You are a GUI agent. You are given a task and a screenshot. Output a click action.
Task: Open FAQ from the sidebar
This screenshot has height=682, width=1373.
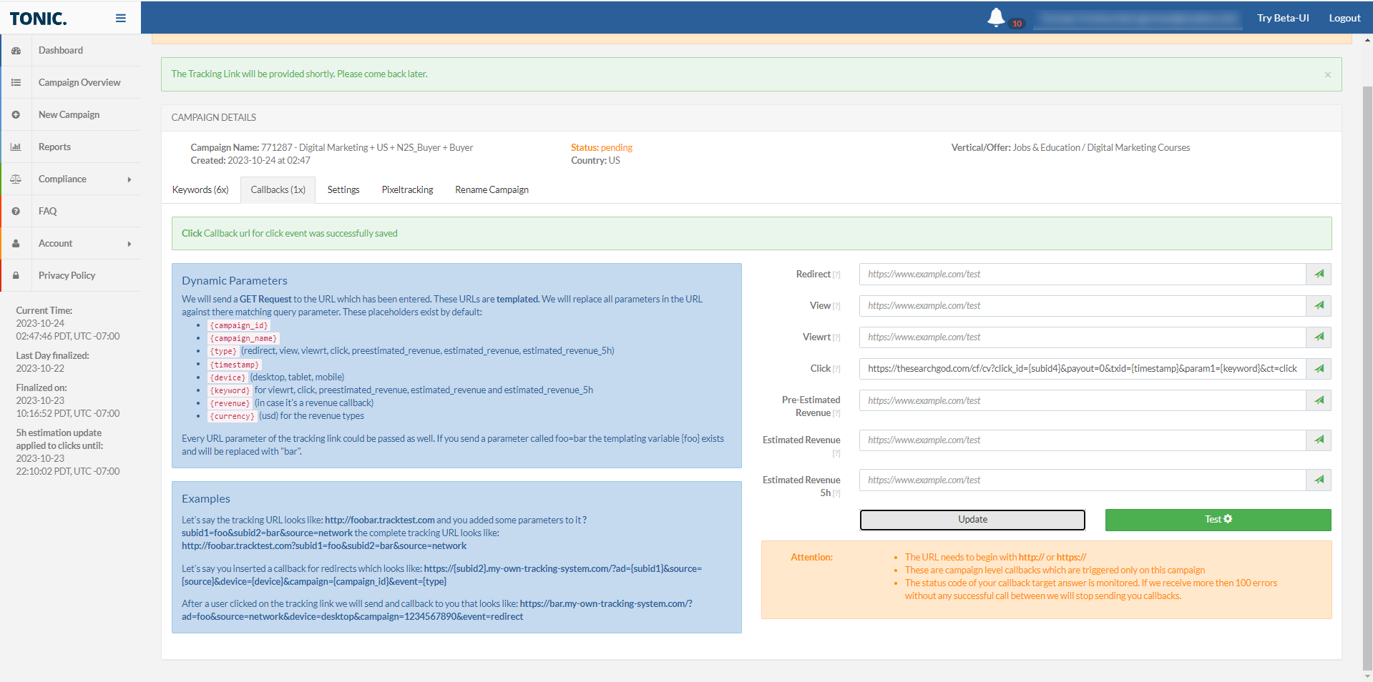point(47,211)
